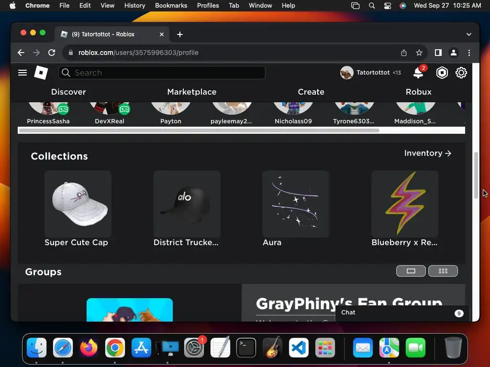The height and width of the screenshot is (367, 490).
Task: Switch Groups to single slideshow view
Action: click(x=411, y=271)
